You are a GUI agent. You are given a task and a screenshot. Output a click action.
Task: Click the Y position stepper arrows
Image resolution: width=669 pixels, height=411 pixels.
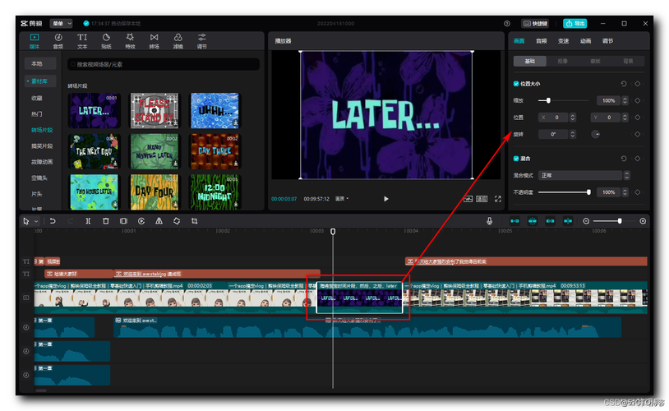pos(625,118)
